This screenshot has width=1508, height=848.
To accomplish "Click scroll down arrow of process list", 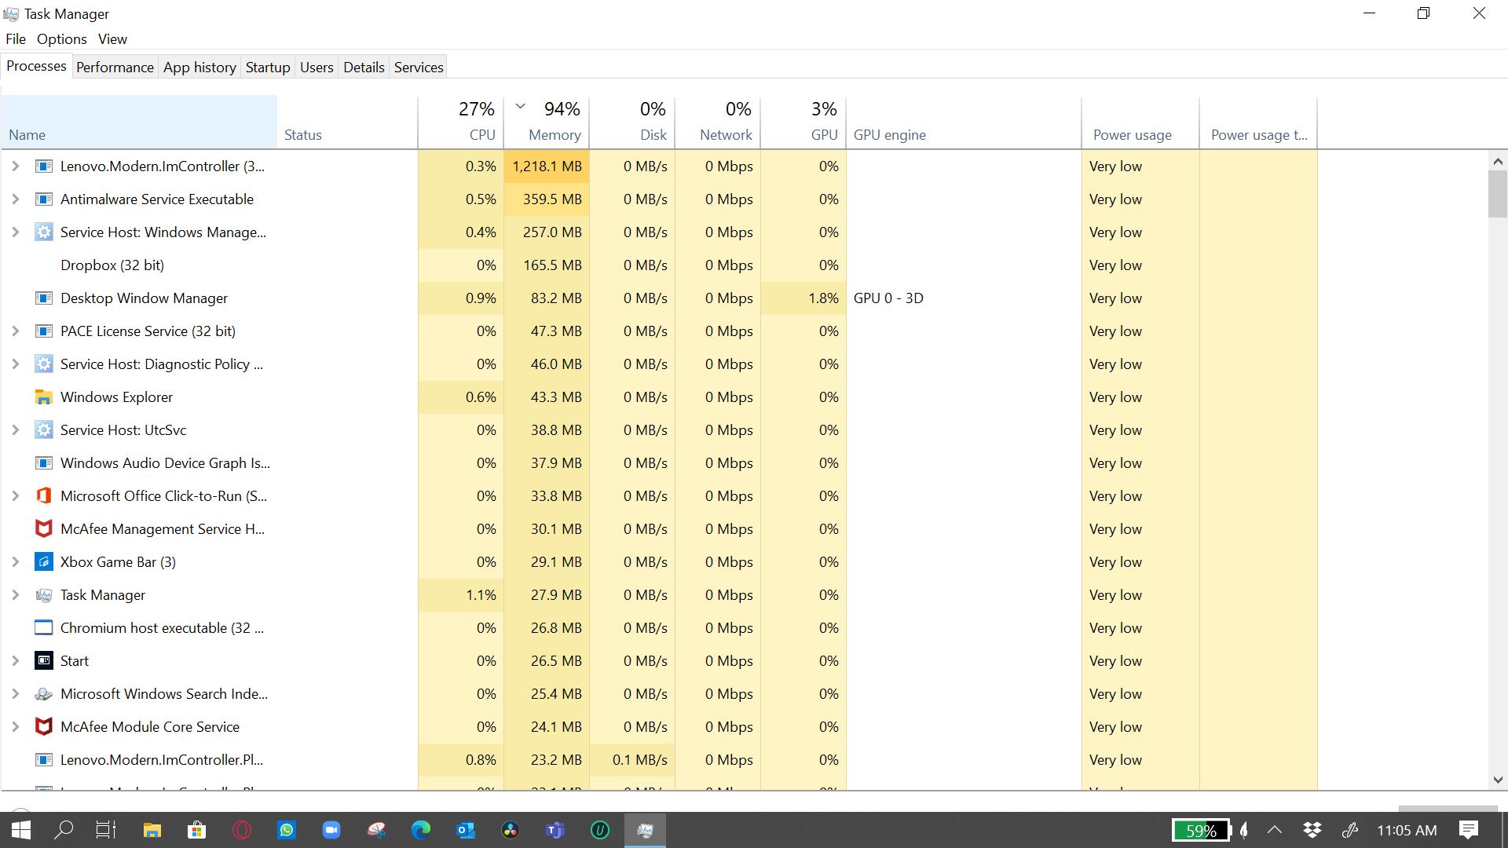I will [1498, 780].
